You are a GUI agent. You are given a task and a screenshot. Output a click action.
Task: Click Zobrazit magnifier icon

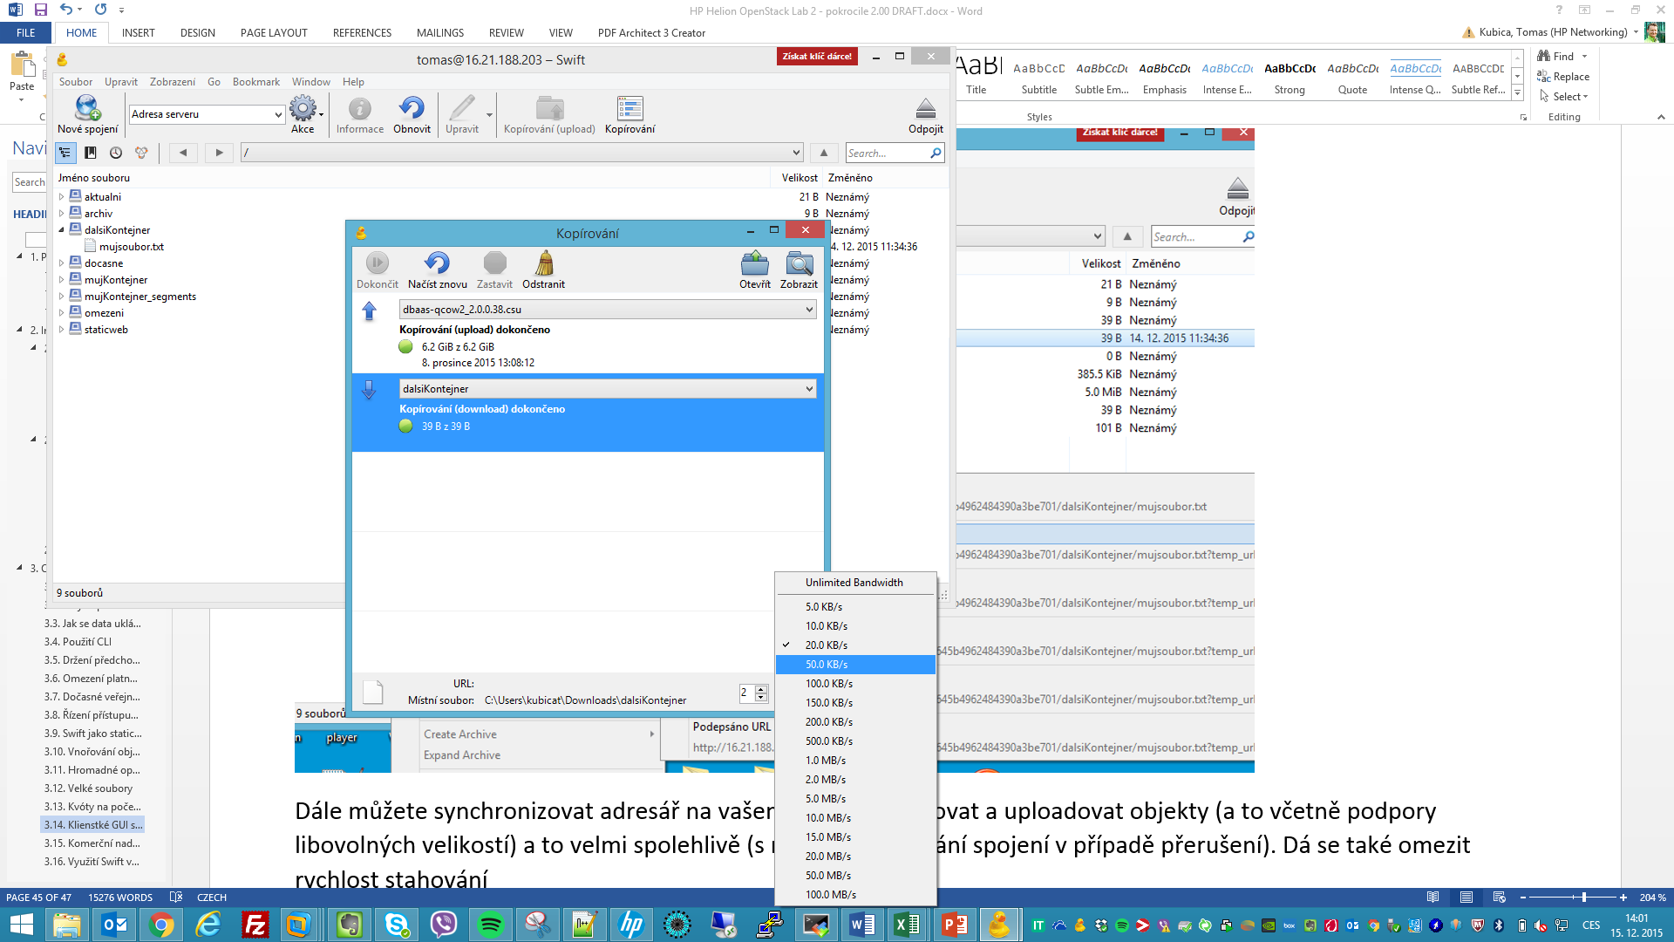[799, 263]
